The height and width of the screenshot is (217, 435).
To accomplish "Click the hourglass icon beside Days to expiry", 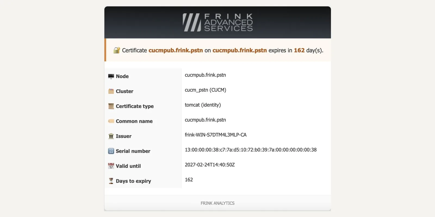I will (x=111, y=181).
